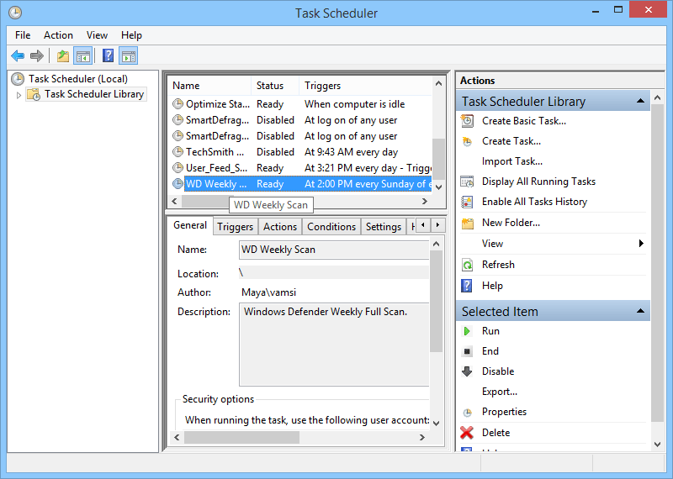The image size is (673, 479).
Task: Switch to the Actions tab
Action: [x=280, y=227]
